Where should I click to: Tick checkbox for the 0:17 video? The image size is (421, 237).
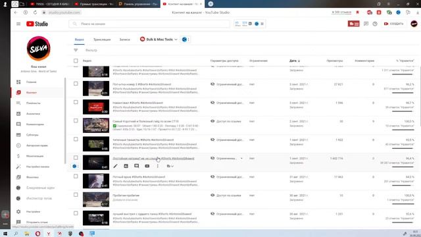tap(76, 195)
